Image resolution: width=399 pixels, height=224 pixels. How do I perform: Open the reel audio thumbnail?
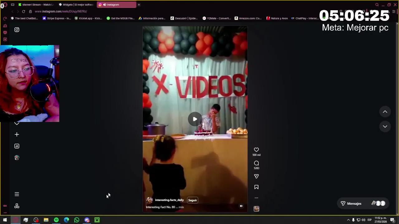pos(256,209)
